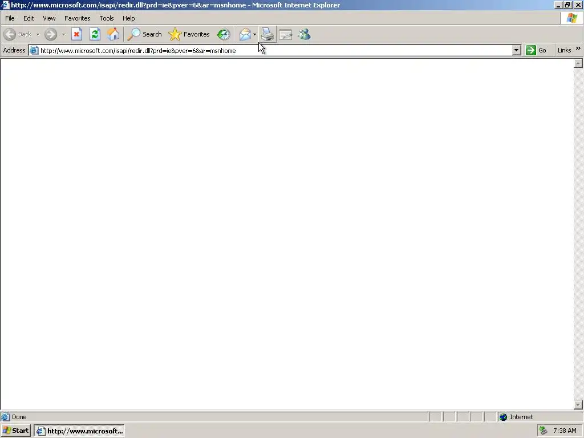Open the History pane icon
584x438 pixels.
point(224,34)
